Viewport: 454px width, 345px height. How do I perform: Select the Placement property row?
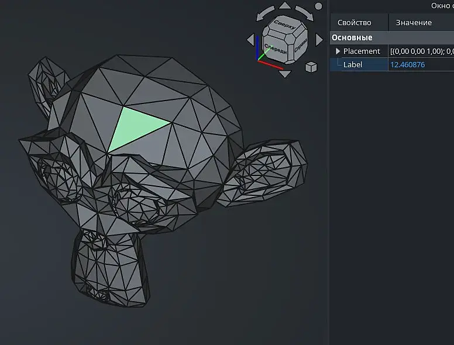click(x=392, y=51)
